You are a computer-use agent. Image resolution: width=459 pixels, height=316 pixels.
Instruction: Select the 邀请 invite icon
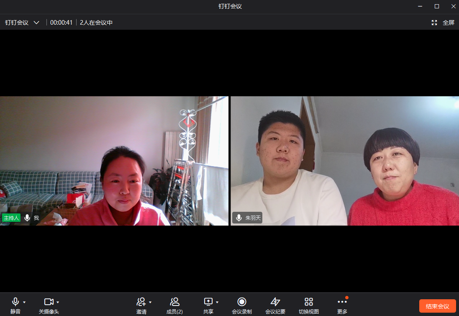click(x=141, y=301)
